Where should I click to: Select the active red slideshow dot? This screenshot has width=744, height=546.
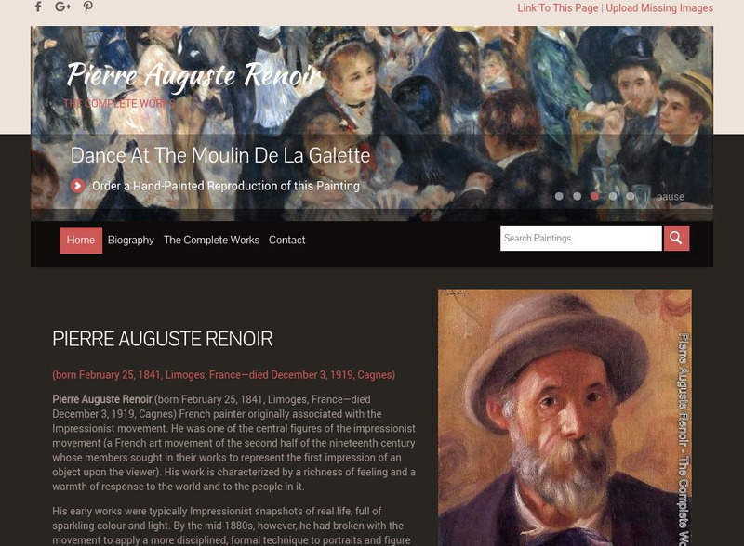pyautogui.click(x=594, y=196)
